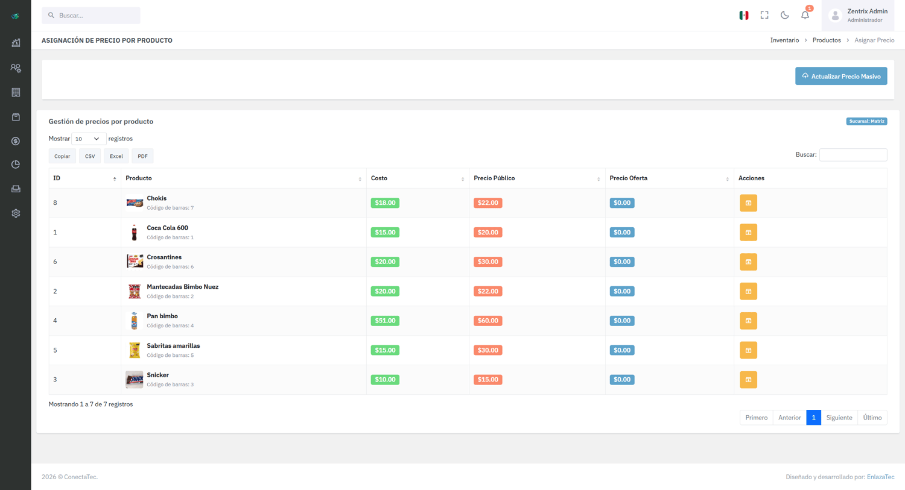
Task: Click the Copiar export button
Action: (62, 156)
